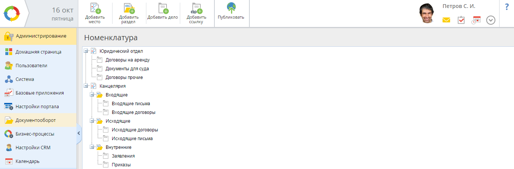Expand the user menu circle chevron
The height and width of the screenshot is (169, 514).
pos(491,20)
